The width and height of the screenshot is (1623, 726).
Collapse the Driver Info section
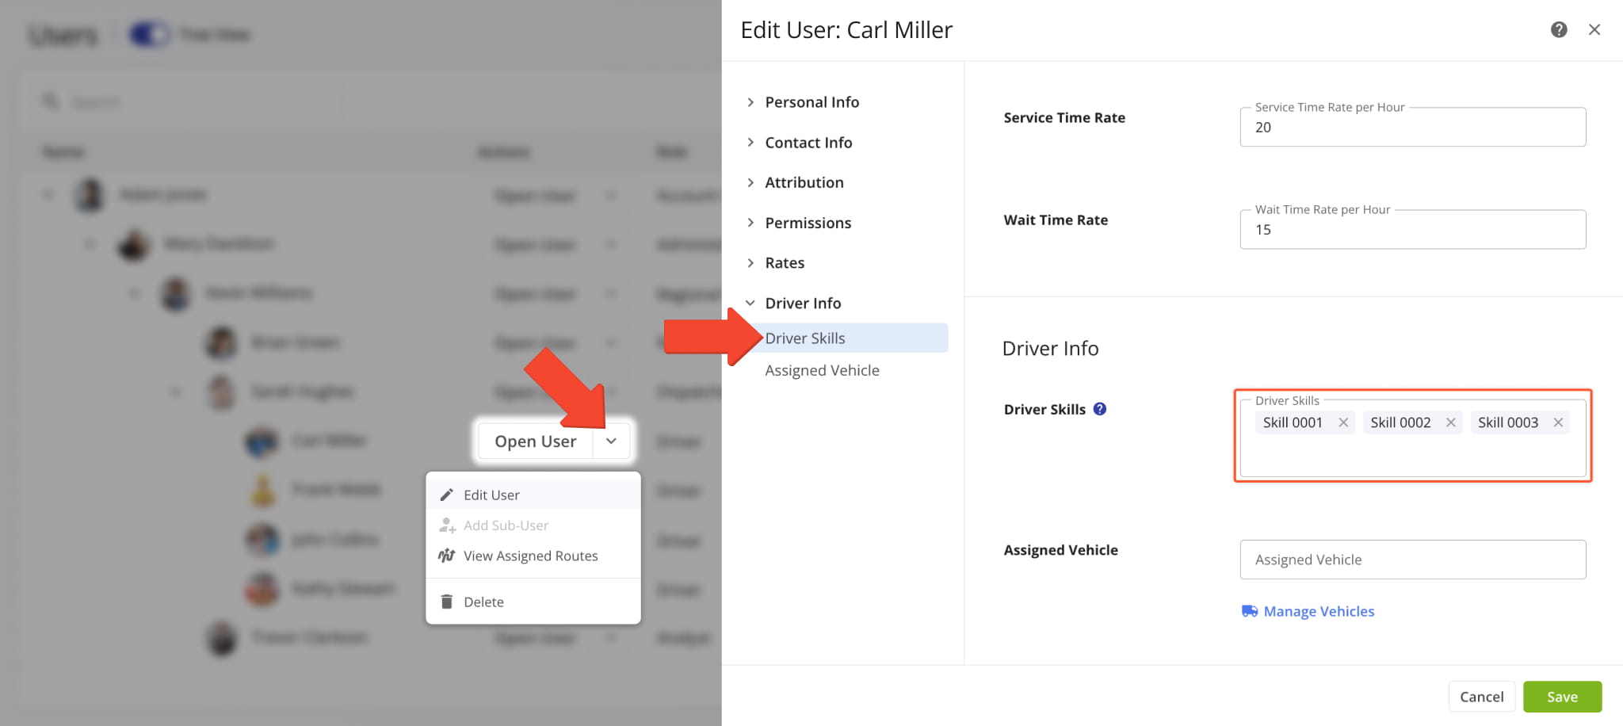click(802, 303)
